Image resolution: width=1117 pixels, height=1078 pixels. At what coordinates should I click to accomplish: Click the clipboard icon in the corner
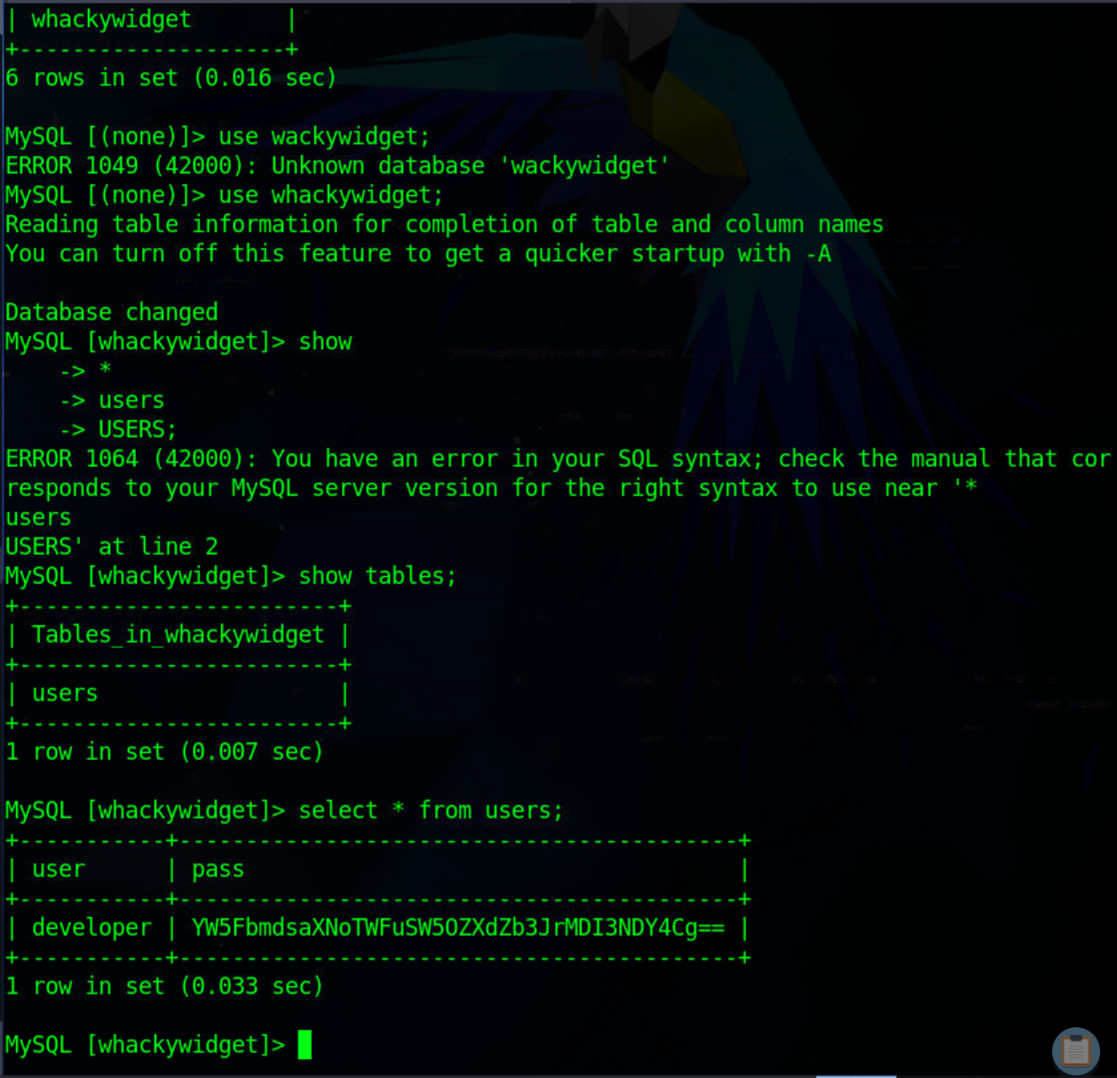(x=1076, y=1050)
